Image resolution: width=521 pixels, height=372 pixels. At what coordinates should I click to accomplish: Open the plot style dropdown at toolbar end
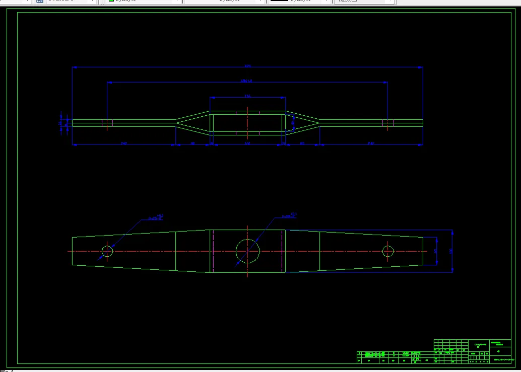pyautogui.click(x=364, y=1)
